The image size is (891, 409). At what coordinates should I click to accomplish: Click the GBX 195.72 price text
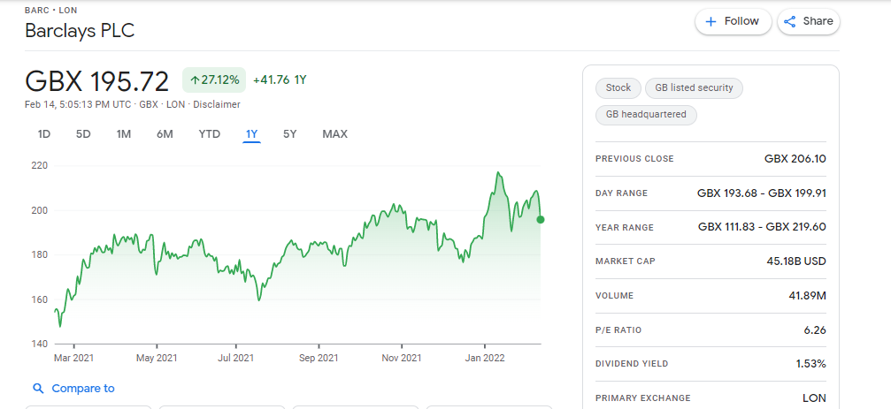(97, 81)
